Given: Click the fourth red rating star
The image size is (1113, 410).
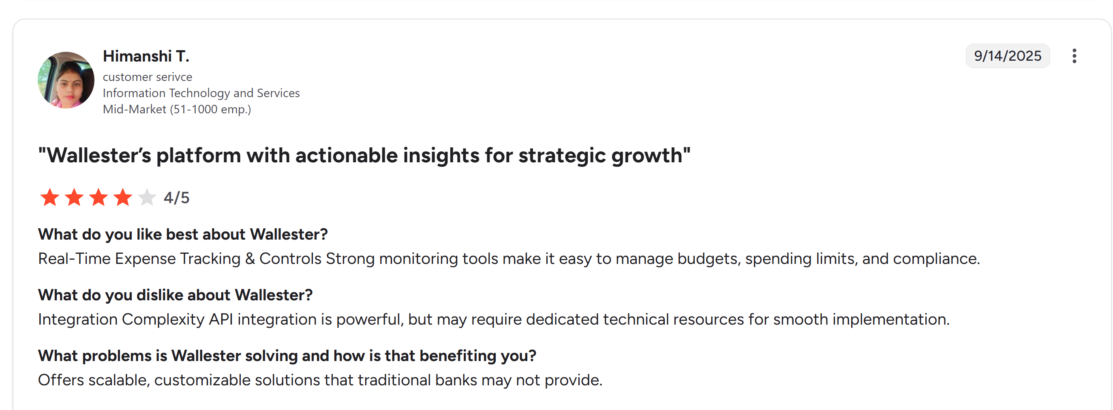Looking at the screenshot, I should point(123,198).
